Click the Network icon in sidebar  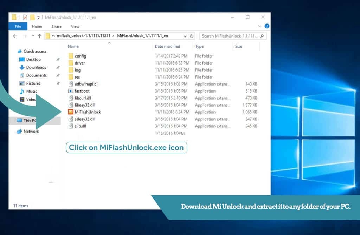tap(19, 132)
